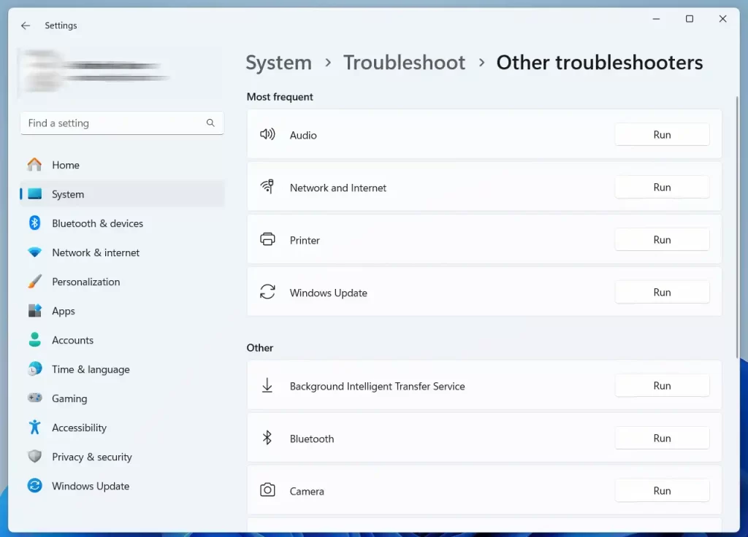Click the Apps icon in sidebar
This screenshot has width=748, height=537.
coord(34,311)
